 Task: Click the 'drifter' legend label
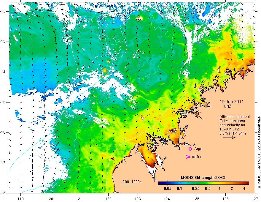point(197,157)
